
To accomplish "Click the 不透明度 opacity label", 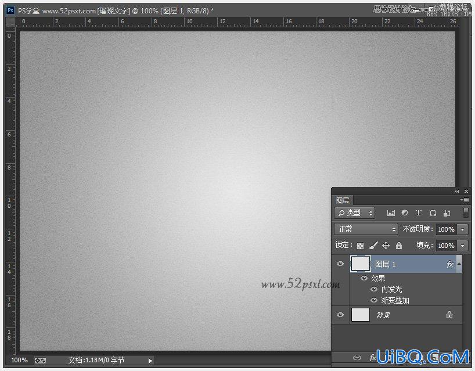I will pos(418,229).
